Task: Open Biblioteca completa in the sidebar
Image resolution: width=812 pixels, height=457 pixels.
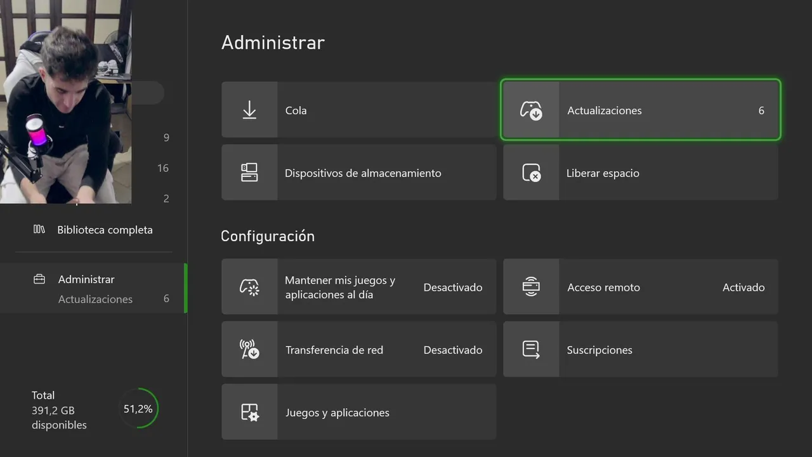Action: pos(105,230)
